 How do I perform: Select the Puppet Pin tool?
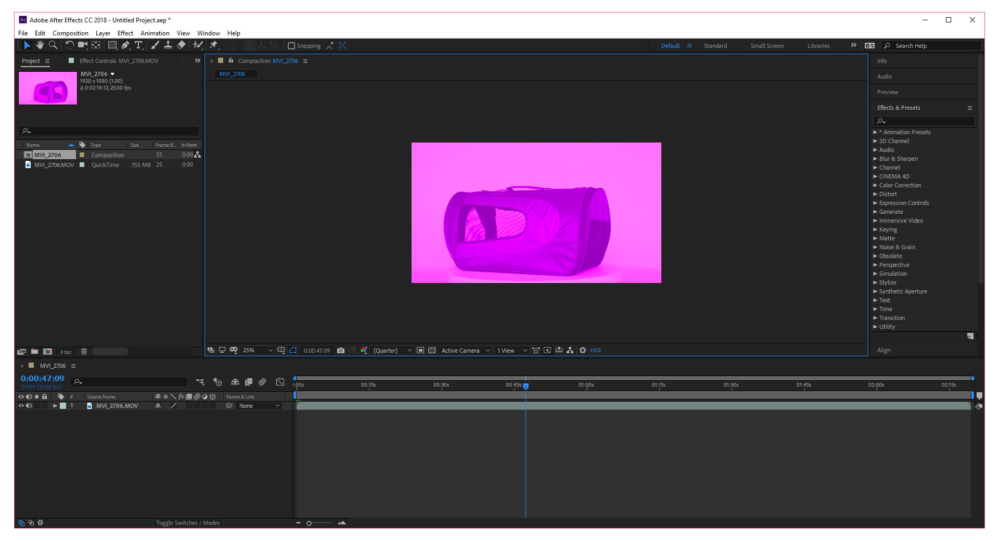[x=214, y=45]
